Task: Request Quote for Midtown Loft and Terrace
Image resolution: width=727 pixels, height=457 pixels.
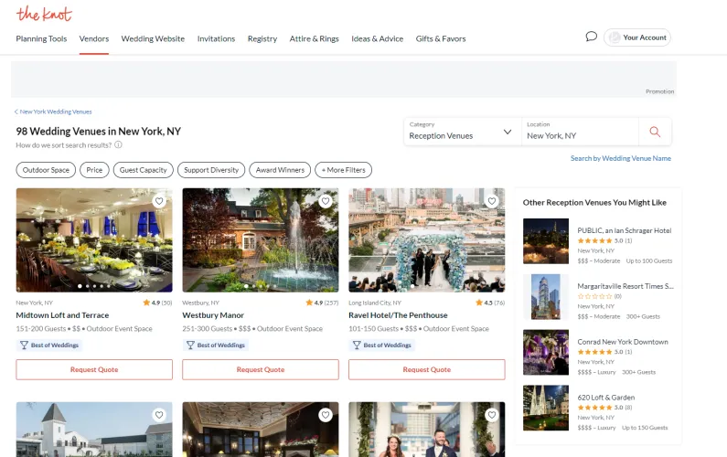Action: tap(94, 369)
